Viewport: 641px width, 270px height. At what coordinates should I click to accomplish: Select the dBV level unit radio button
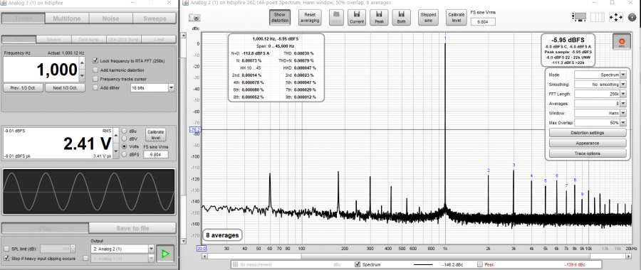(x=123, y=139)
